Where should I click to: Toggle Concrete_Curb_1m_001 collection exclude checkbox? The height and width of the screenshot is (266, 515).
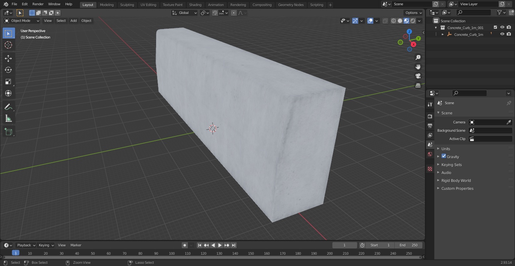coord(495,28)
